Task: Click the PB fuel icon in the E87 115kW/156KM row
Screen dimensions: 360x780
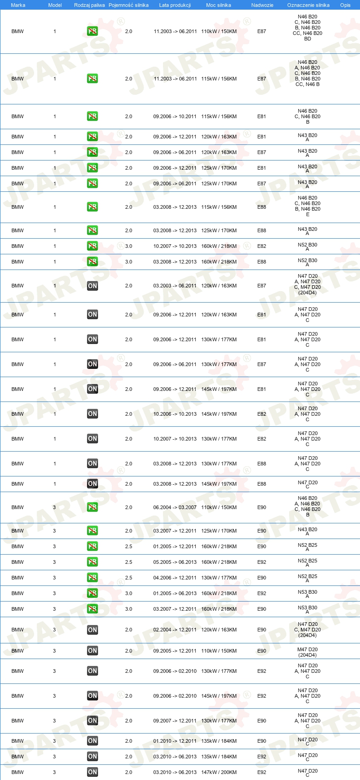Action: (x=92, y=79)
